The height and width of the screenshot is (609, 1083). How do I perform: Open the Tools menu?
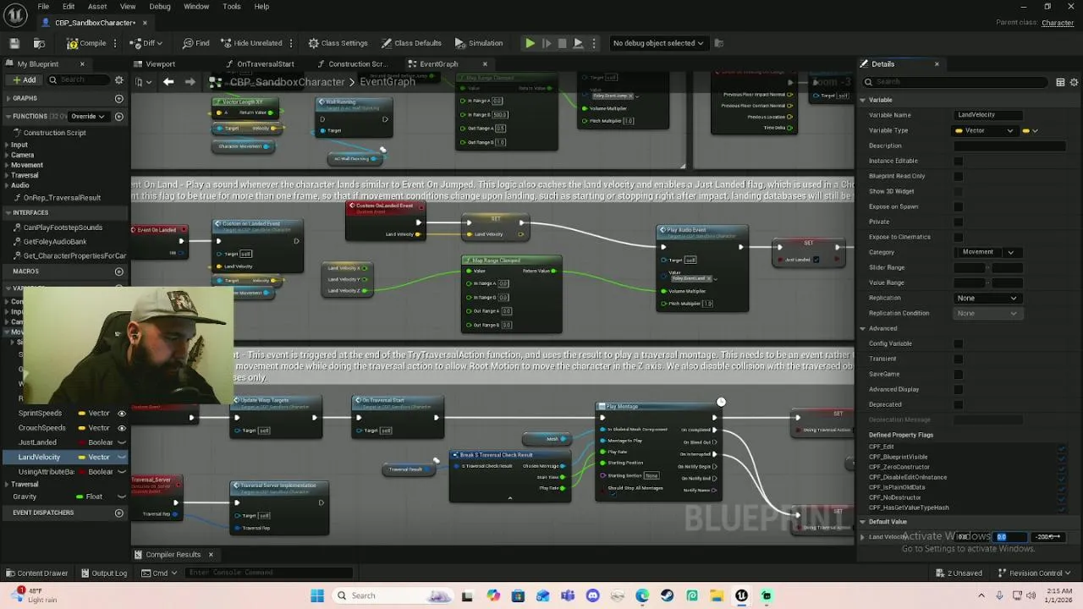tap(232, 7)
